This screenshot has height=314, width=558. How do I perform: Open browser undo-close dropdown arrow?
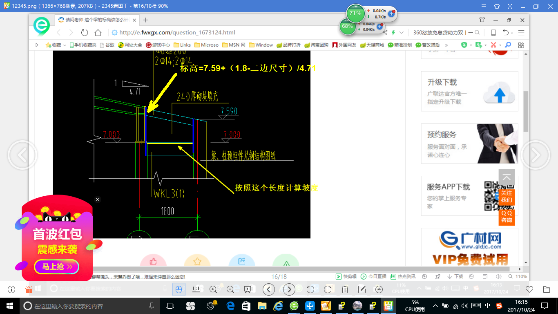[x=512, y=33]
